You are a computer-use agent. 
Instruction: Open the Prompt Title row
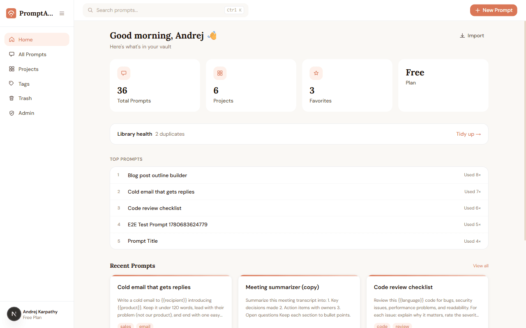point(299,241)
